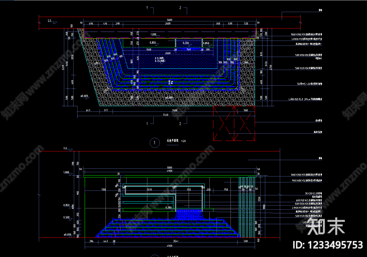Select the 298 dimension text

(x=118, y=23)
